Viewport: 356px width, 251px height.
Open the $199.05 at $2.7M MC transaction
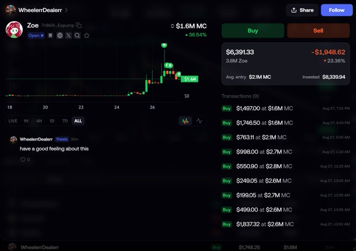(286, 195)
